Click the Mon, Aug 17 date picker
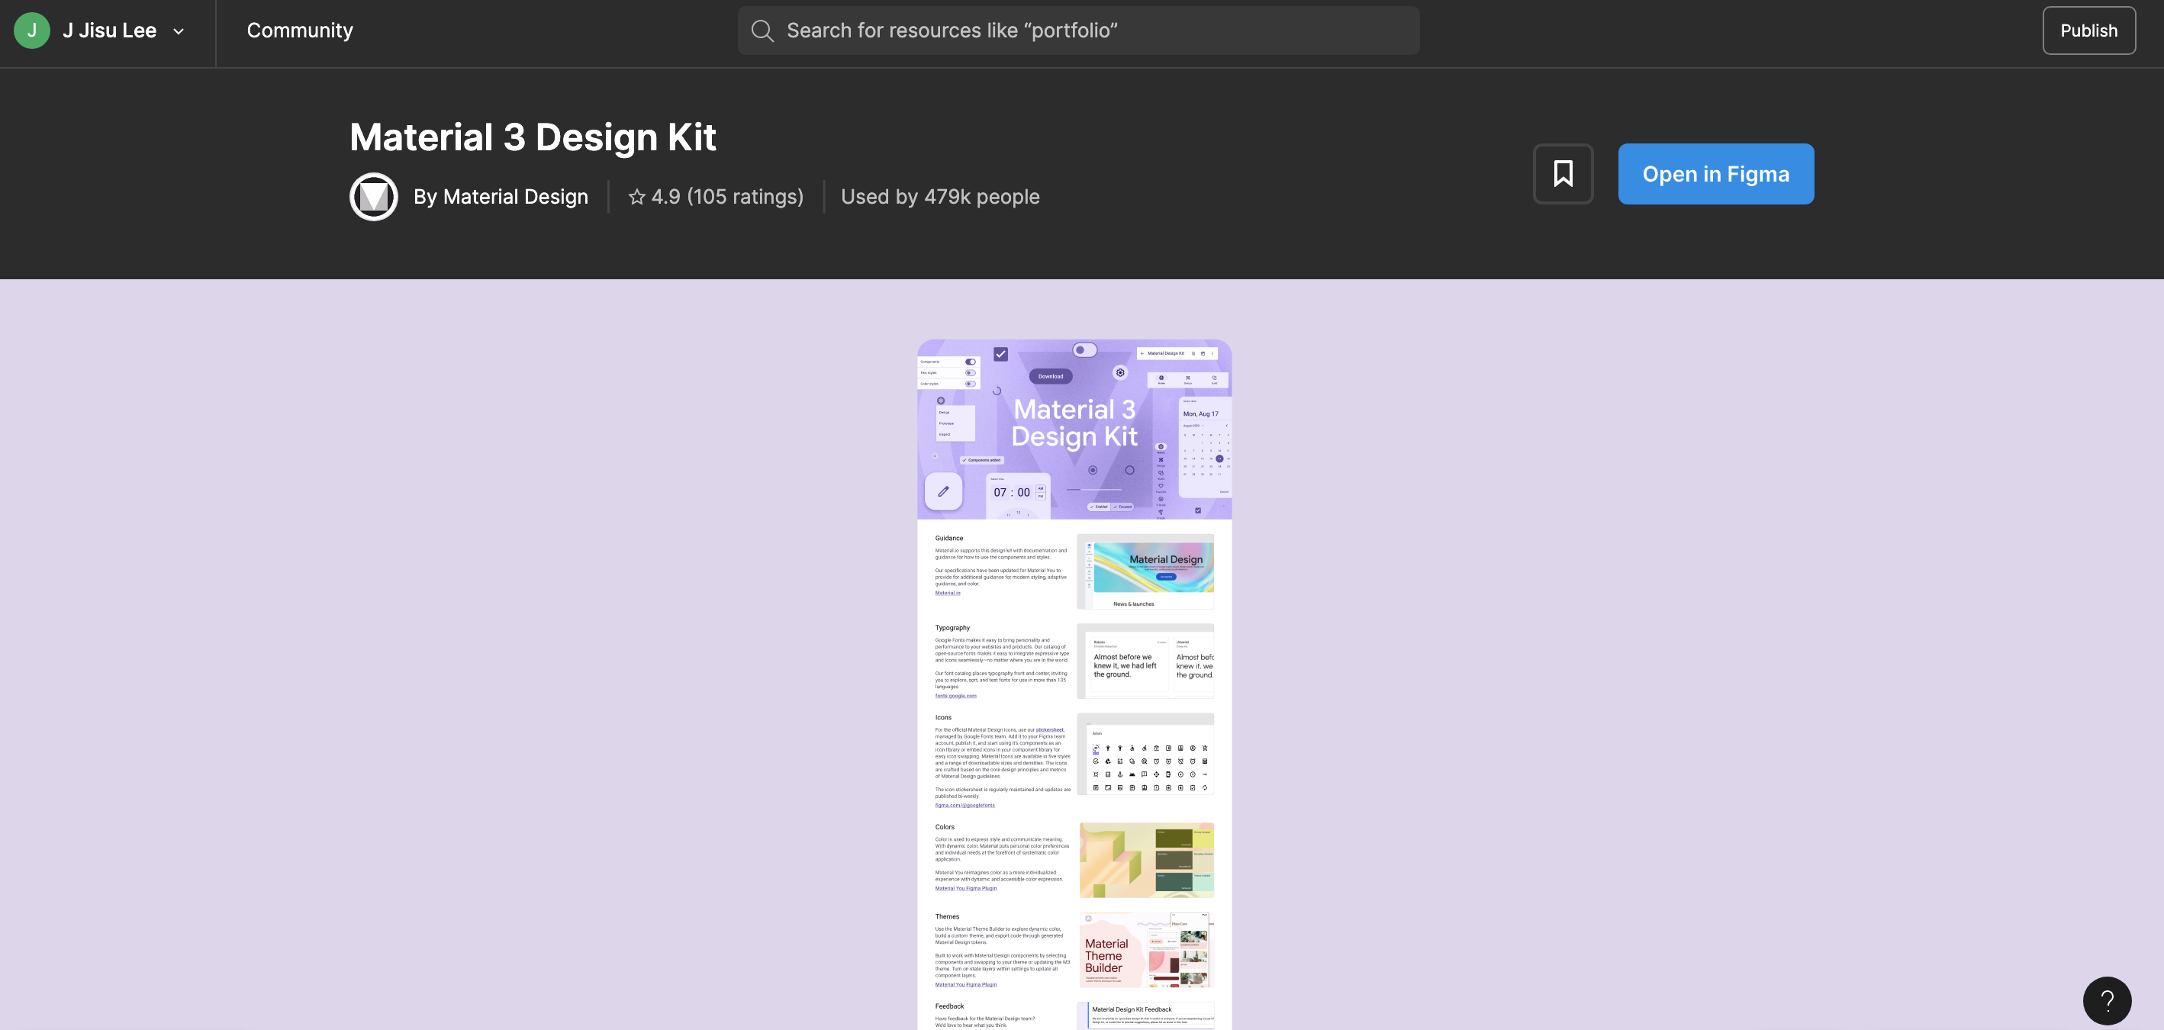 1205,447
